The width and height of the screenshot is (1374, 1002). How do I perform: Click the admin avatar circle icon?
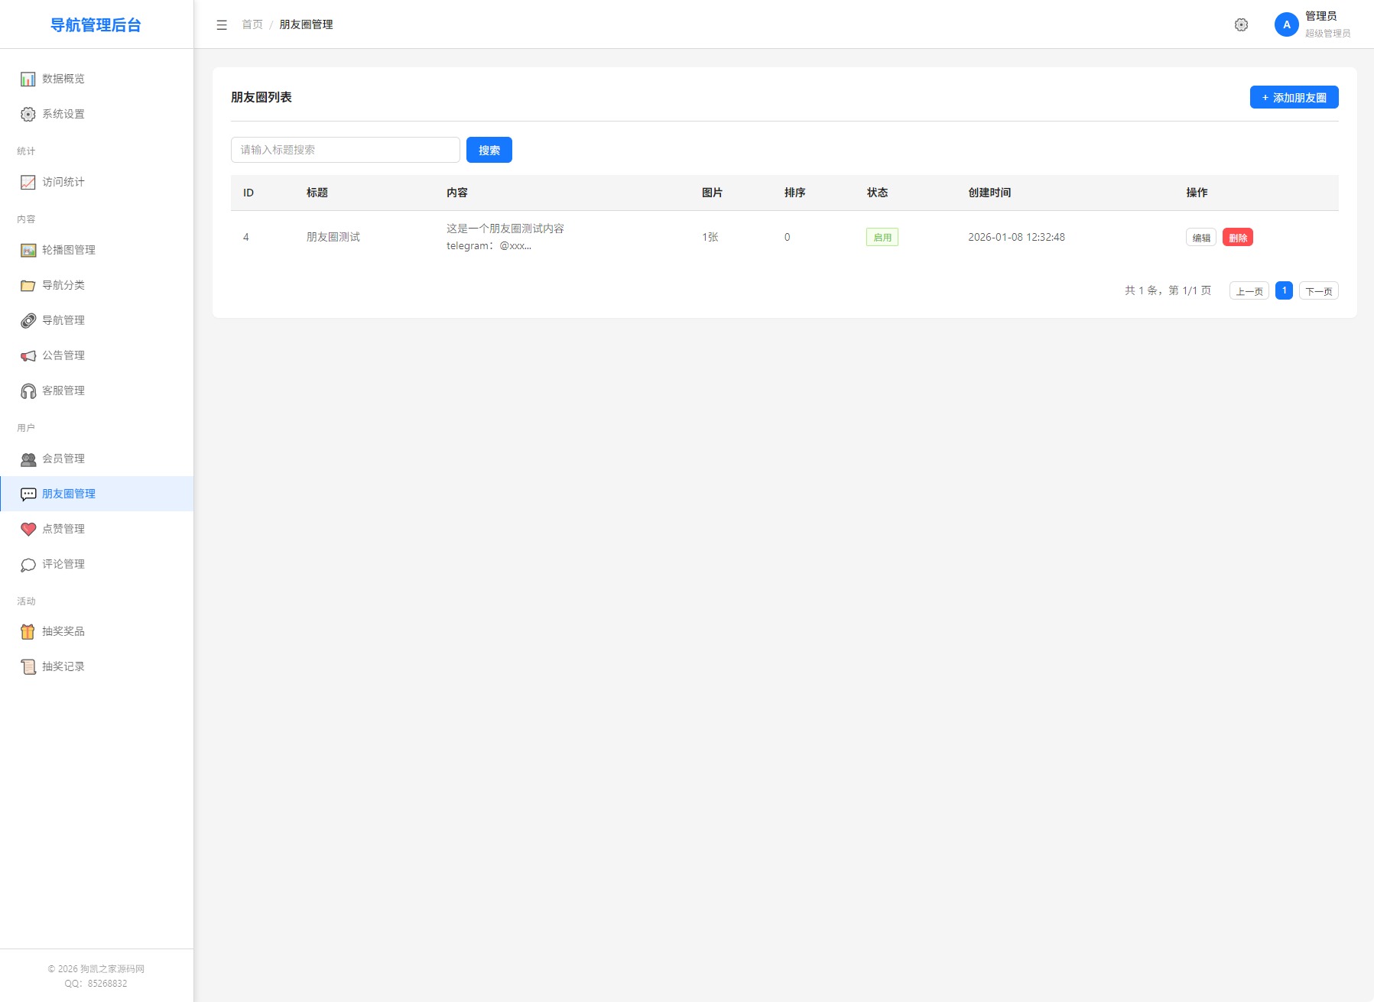(1286, 24)
